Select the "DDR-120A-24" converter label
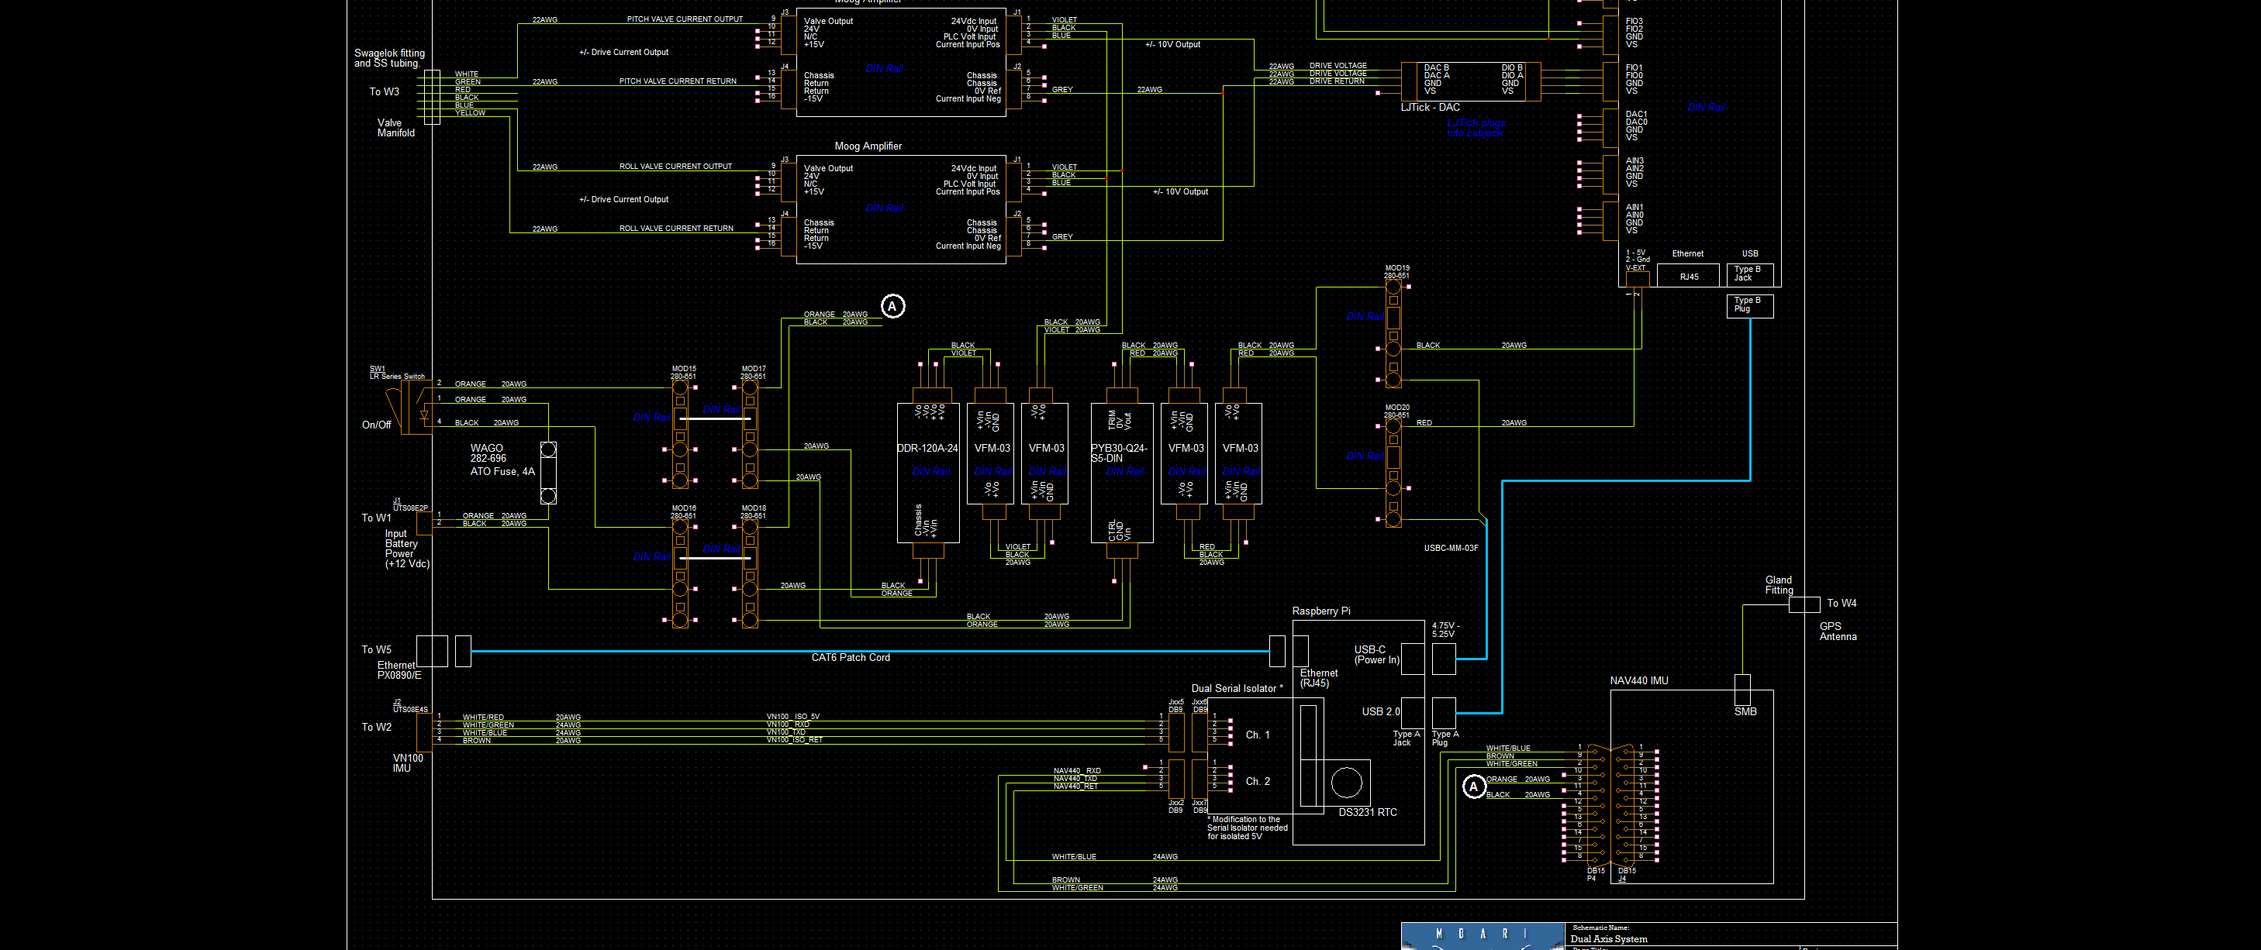The width and height of the screenshot is (2261, 950). coord(928,448)
